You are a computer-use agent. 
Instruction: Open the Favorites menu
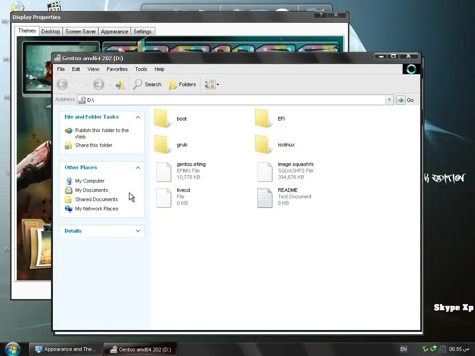pos(117,69)
